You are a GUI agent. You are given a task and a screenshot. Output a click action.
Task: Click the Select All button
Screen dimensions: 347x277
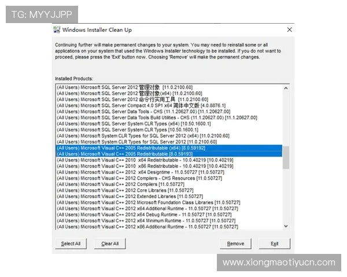71,244
